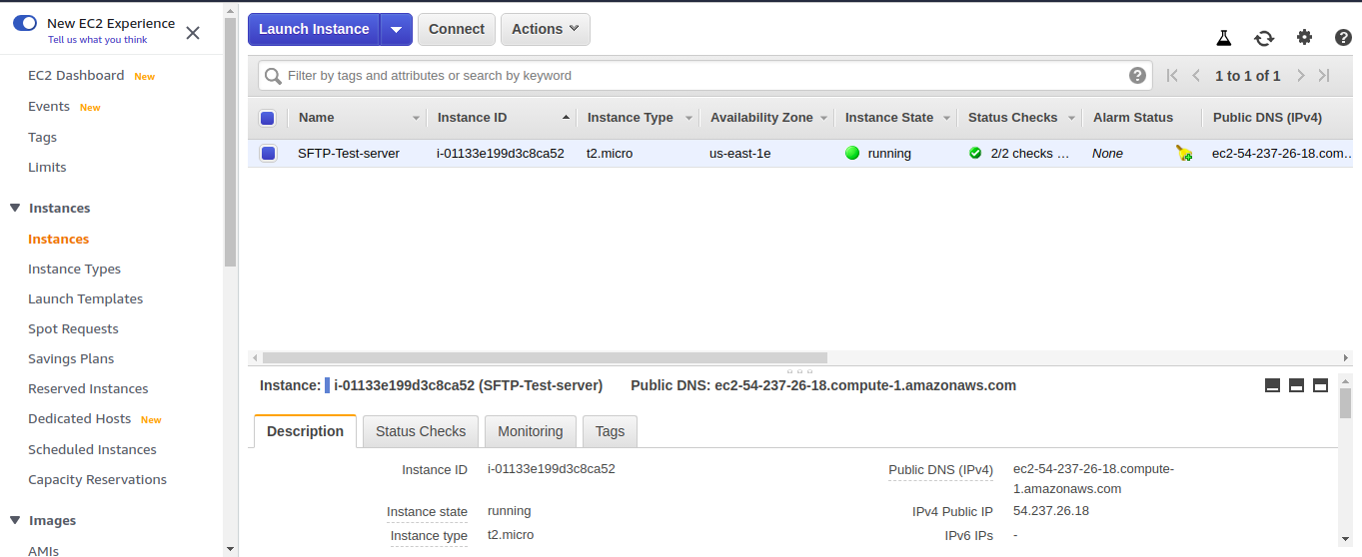Open Name column filter dropdown
This screenshot has height=557, width=1362.
click(416, 118)
